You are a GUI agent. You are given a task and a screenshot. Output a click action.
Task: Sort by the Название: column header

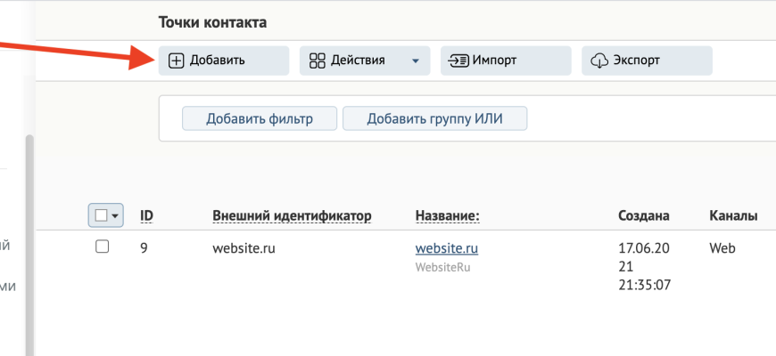click(x=448, y=215)
